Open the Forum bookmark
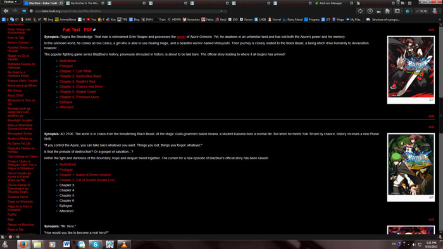The height and width of the screenshot is (249, 443). tap(246, 20)
